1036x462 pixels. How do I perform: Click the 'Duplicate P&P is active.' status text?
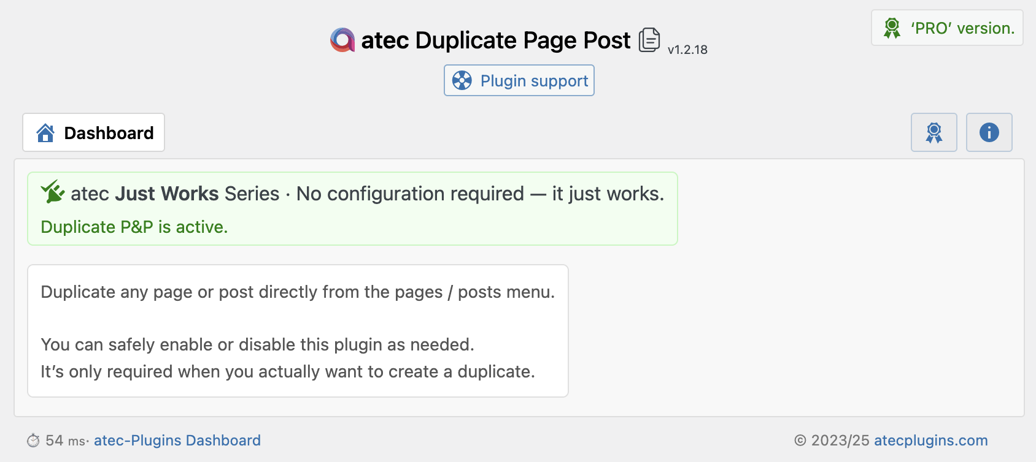[x=134, y=227]
